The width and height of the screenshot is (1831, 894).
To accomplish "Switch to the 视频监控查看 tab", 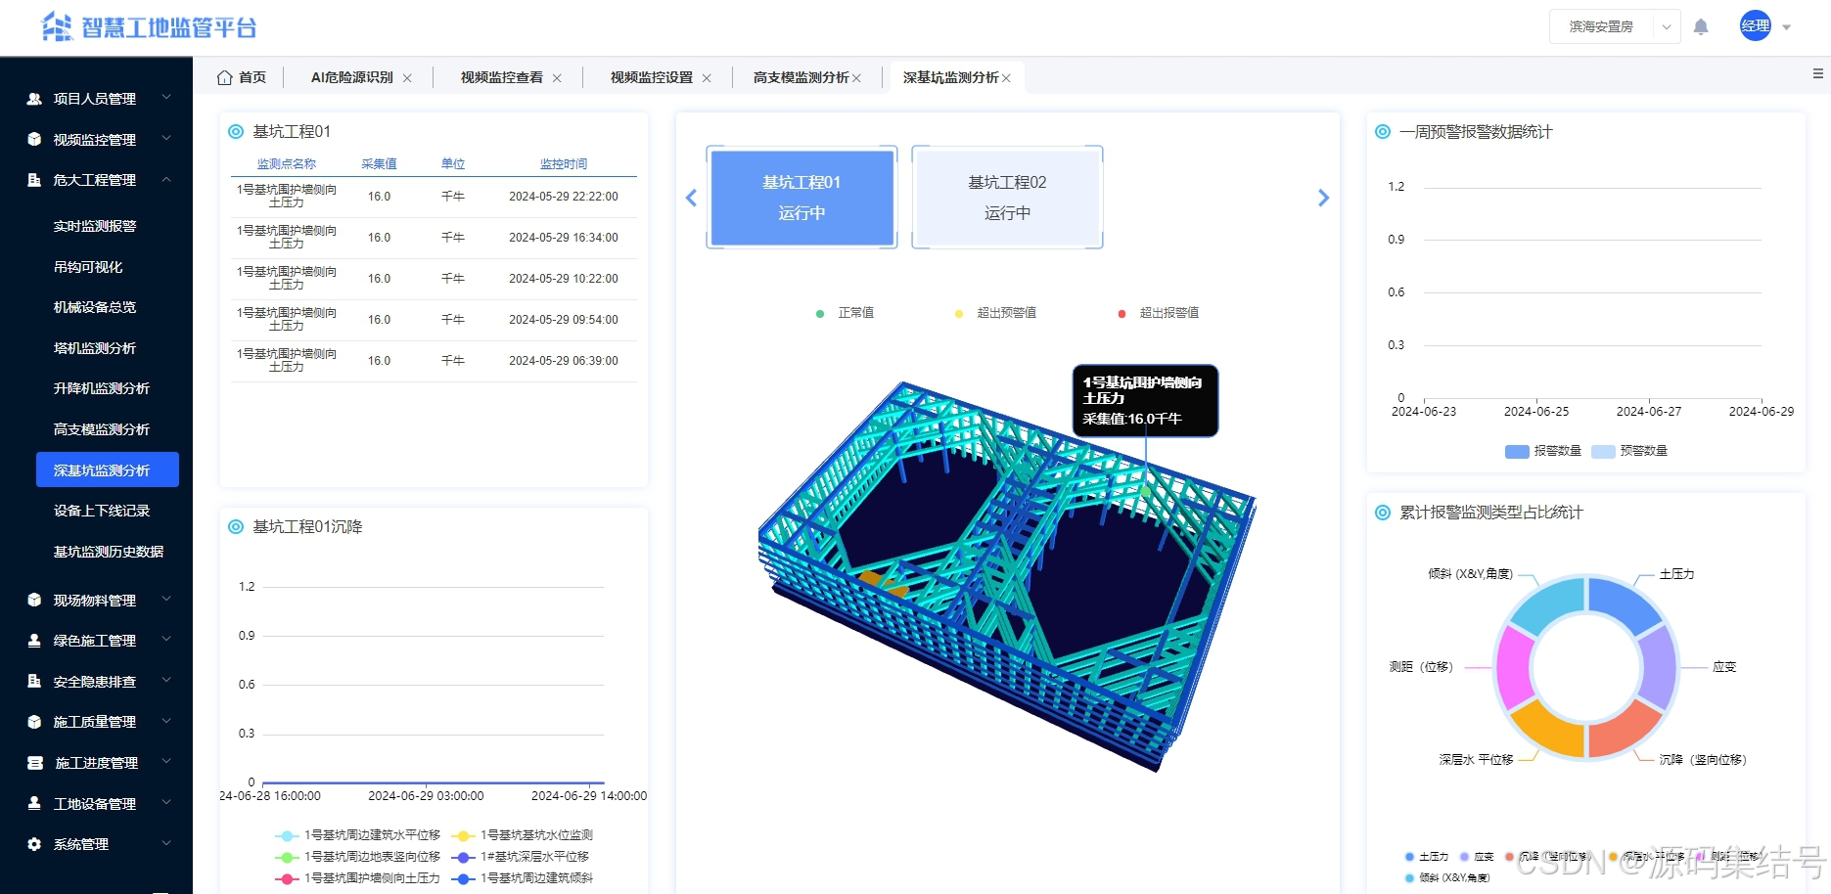I will [502, 77].
